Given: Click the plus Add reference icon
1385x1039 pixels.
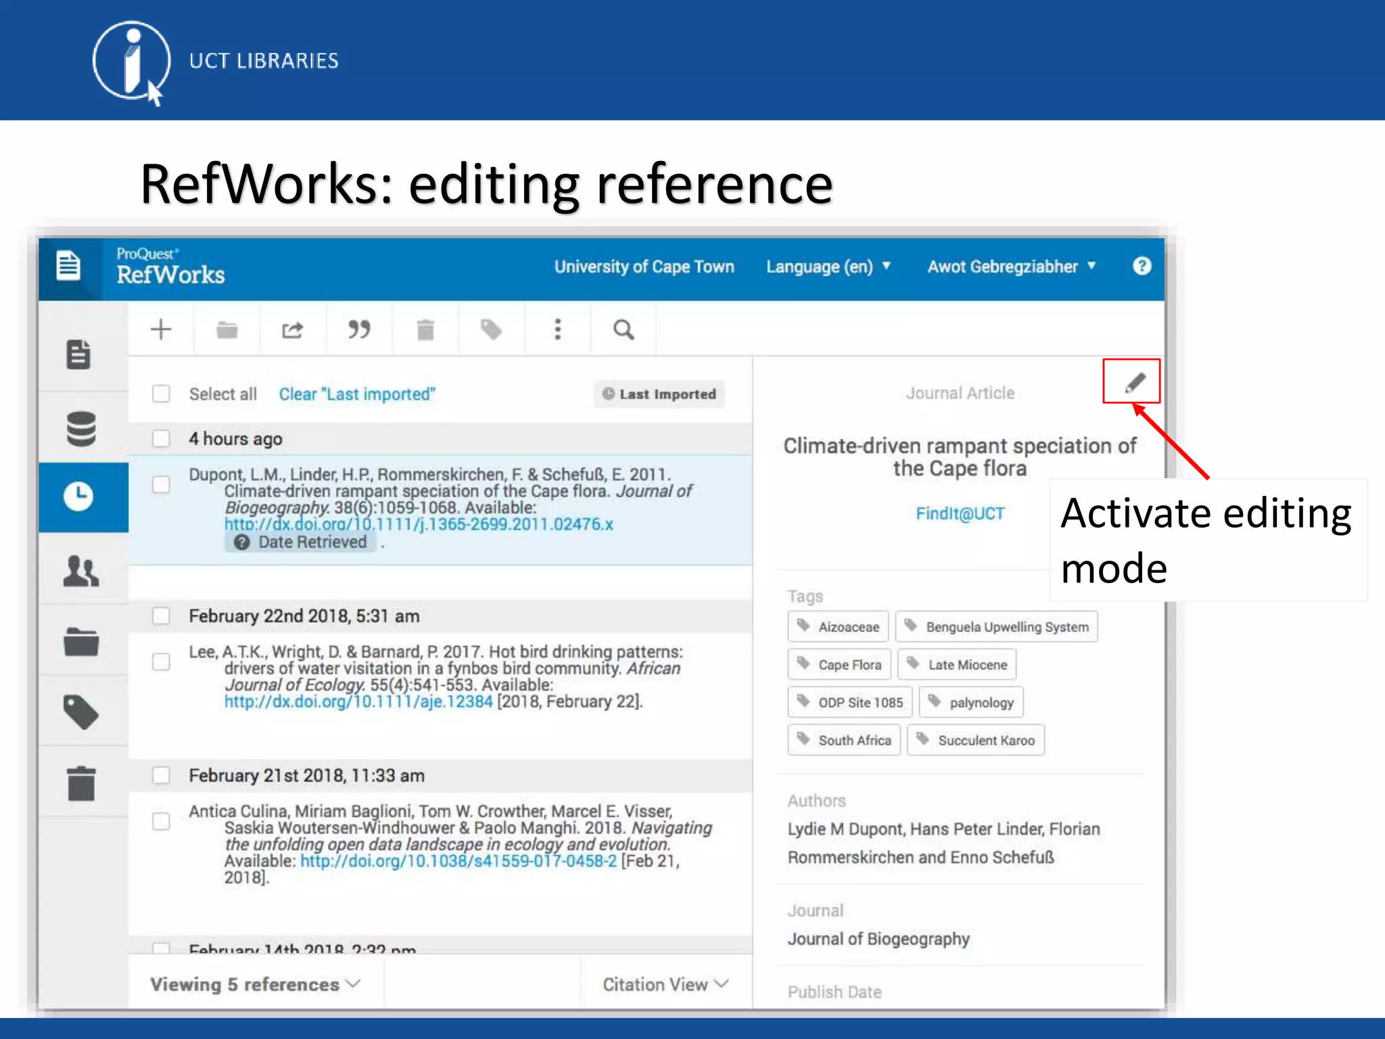Looking at the screenshot, I should [161, 329].
